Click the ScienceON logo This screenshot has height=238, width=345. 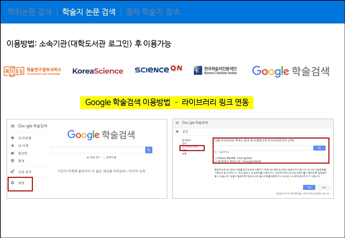point(159,69)
